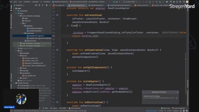Viewport: 199px width, 112px height.
Task: Open HeadlinesFragmentViewModel in project tree
Action: point(39,38)
